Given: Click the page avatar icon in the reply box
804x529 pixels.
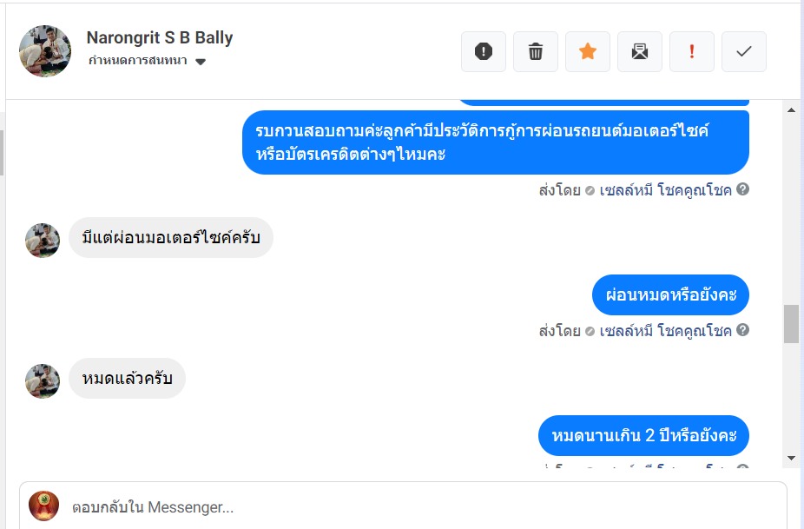Looking at the screenshot, I should (x=44, y=506).
